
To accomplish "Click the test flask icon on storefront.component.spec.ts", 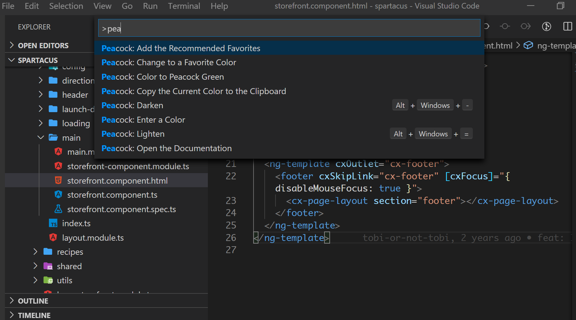I will (58, 209).
